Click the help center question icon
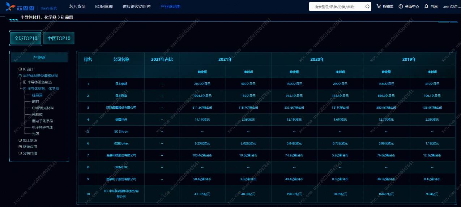The width and height of the screenshot is (461, 207). pyautogui.click(x=401, y=7)
